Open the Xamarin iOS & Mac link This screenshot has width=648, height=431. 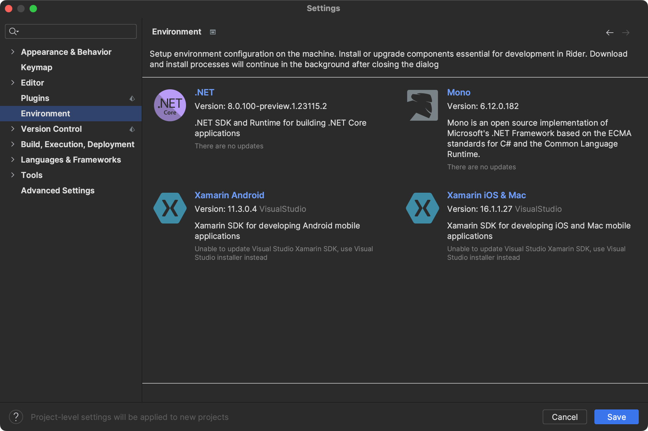[487, 195]
